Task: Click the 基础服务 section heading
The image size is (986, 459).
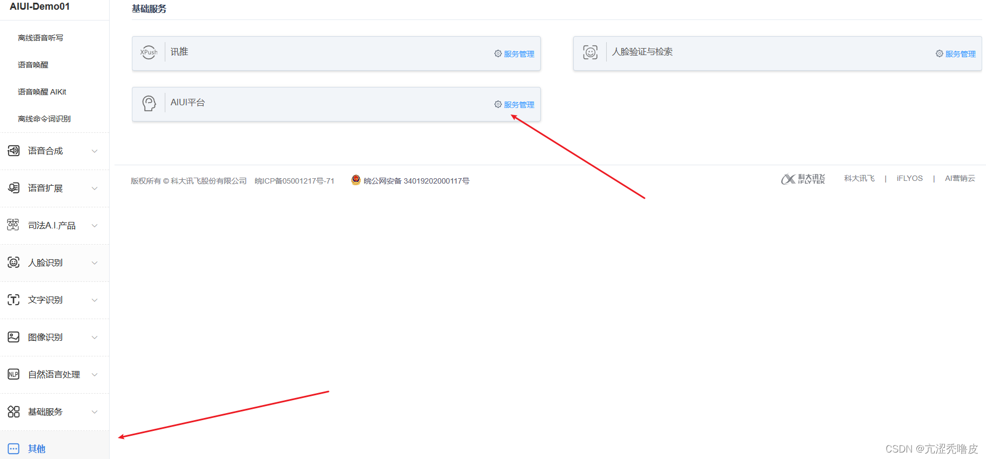Action: point(149,9)
